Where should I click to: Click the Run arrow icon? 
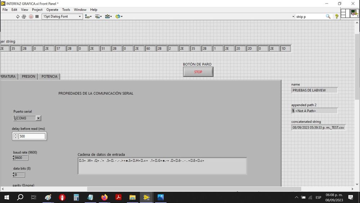point(18,17)
